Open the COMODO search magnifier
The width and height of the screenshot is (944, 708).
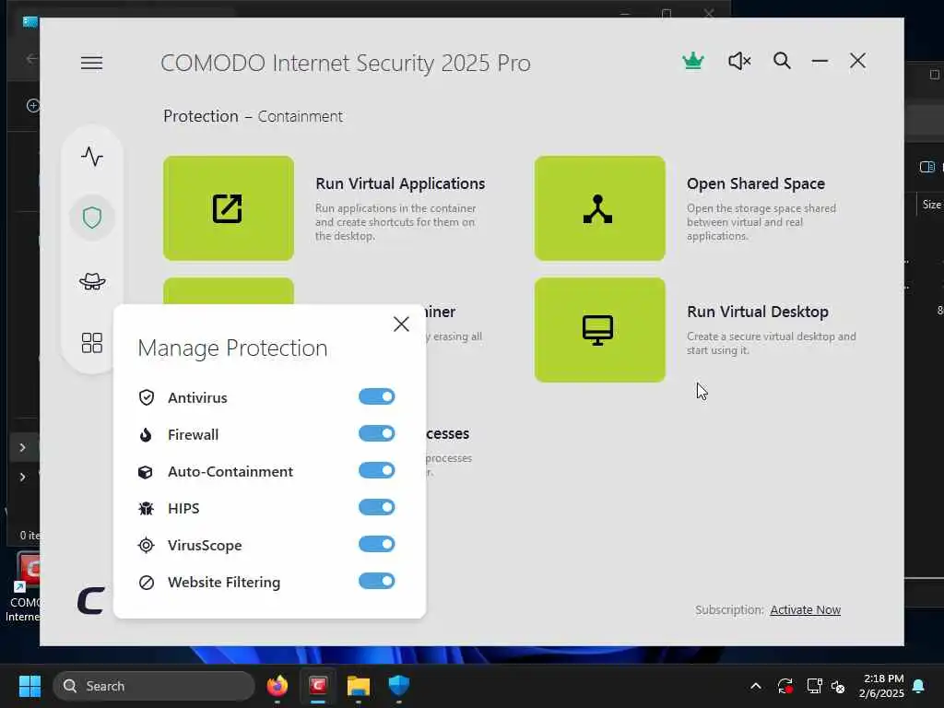click(x=782, y=61)
